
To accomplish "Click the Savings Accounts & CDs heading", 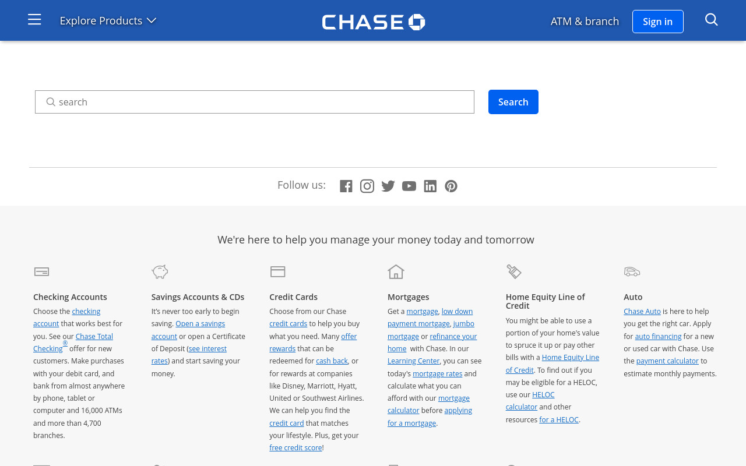I will click(x=198, y=297).
